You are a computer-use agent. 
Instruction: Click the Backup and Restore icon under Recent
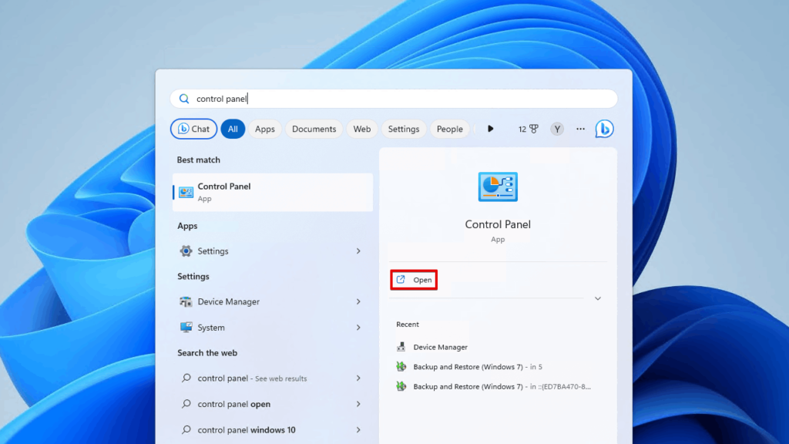click(401, 366)
